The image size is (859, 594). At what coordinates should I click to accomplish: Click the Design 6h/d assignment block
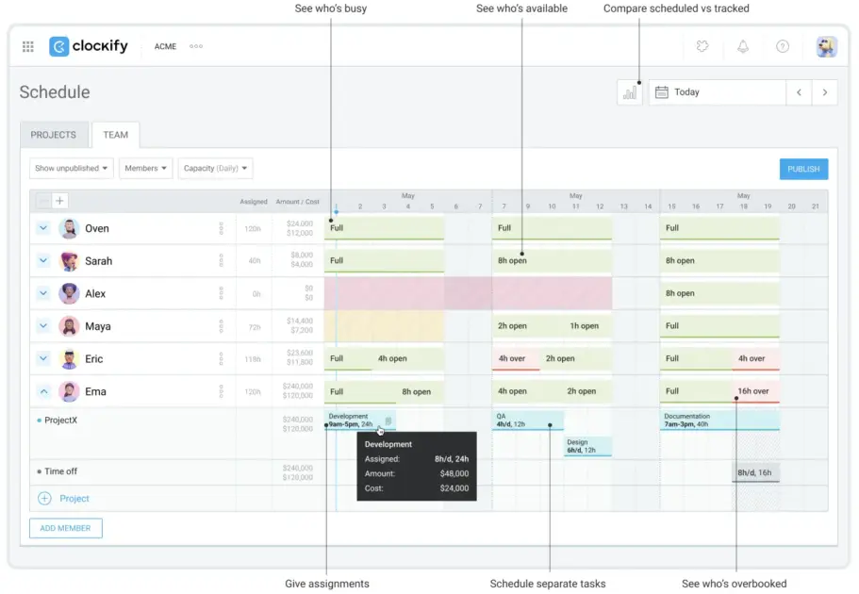click(587, 446)
